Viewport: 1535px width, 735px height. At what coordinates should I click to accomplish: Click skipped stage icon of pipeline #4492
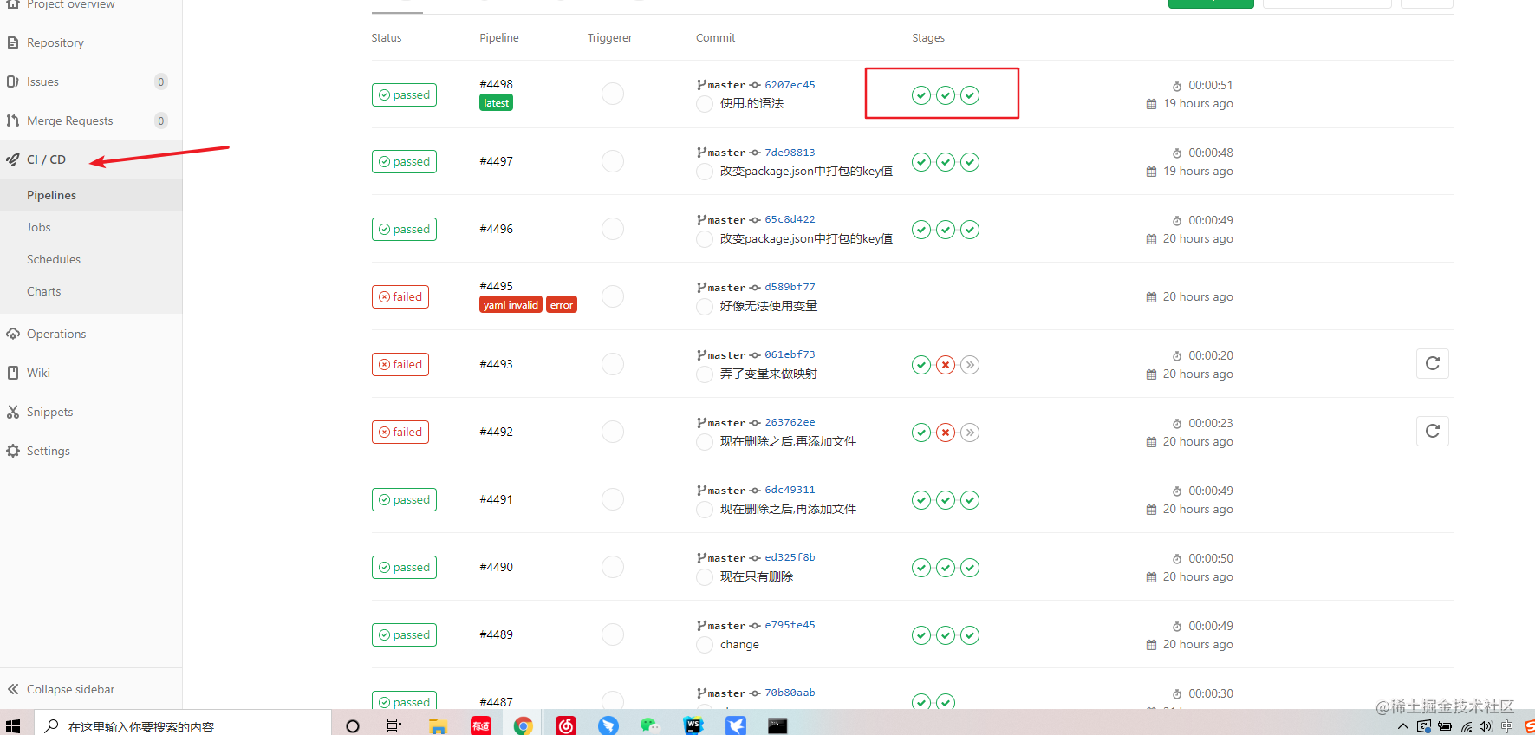pos(970,433)
